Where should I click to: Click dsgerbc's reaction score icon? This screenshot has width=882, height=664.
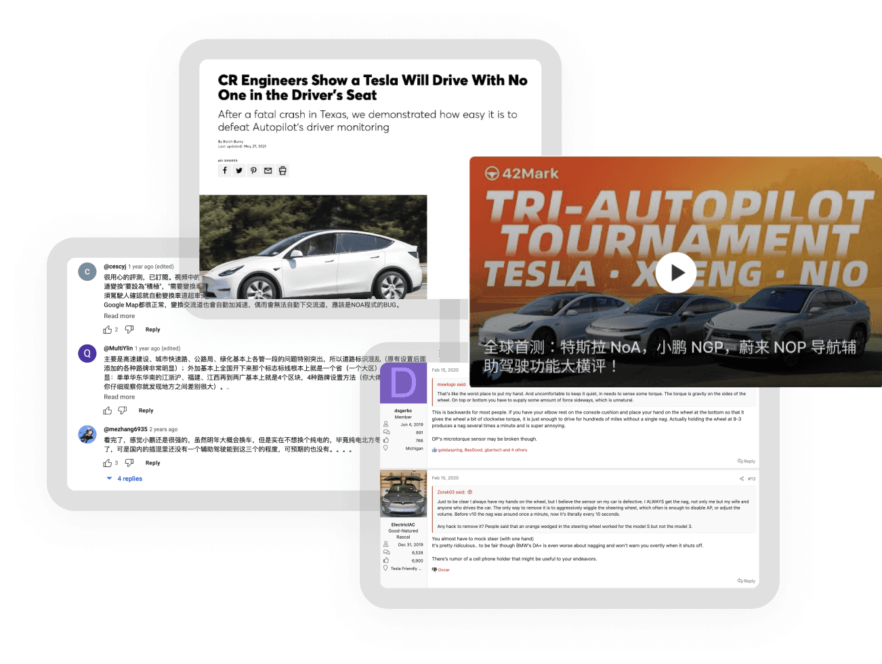[x=386, y=440]
